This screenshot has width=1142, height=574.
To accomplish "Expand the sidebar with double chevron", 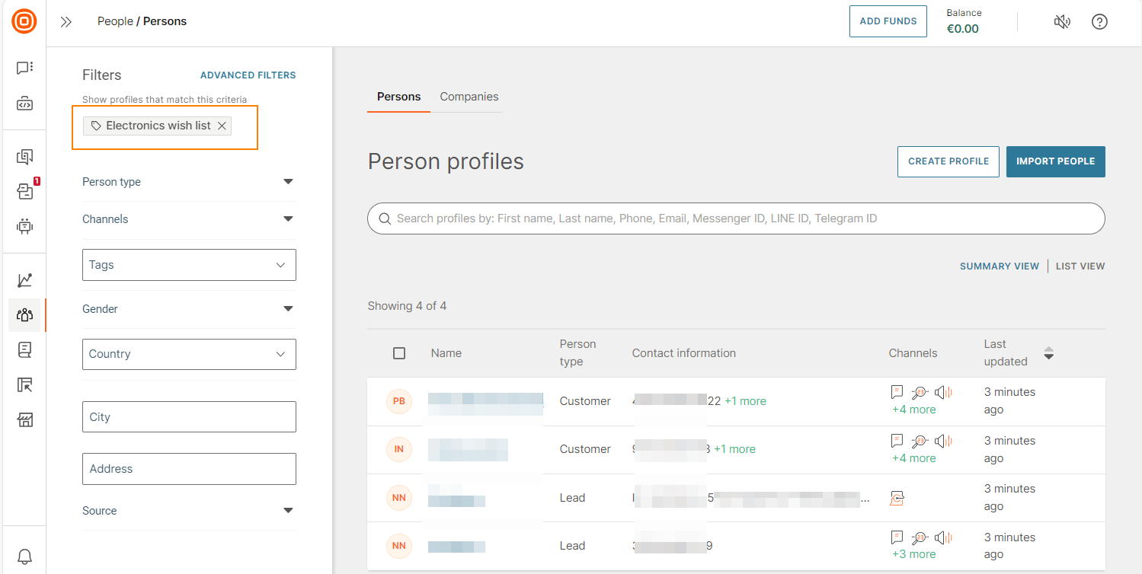I will (66, 22).
